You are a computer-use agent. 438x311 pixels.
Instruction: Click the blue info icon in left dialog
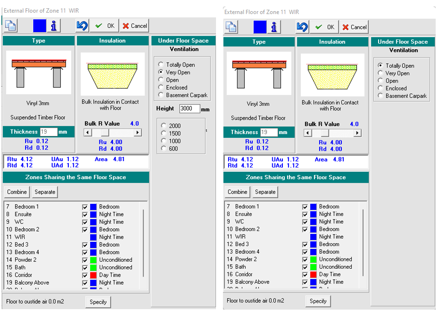[x=54, y=26]
